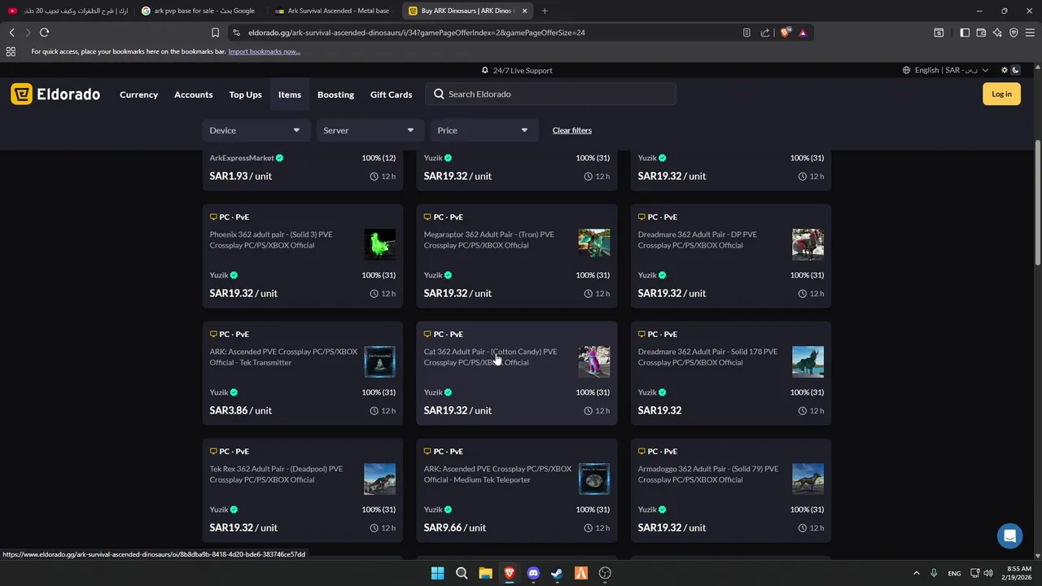Open the tab search icon in toolbar
This screenshot has width=1042, height=586.
point(939,33)
